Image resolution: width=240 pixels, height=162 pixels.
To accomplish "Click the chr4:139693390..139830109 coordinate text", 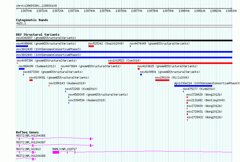I will pyautogui.click(x=36, y=6).
